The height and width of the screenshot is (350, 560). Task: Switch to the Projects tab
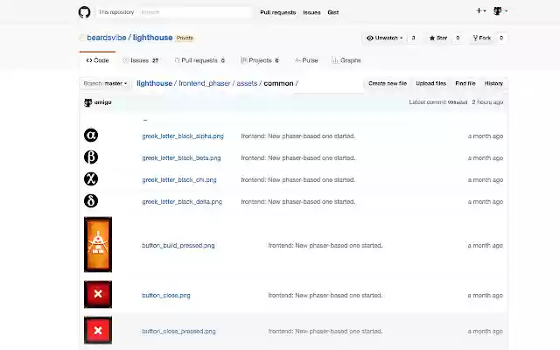pyautogui.click(x=260, y=60)
